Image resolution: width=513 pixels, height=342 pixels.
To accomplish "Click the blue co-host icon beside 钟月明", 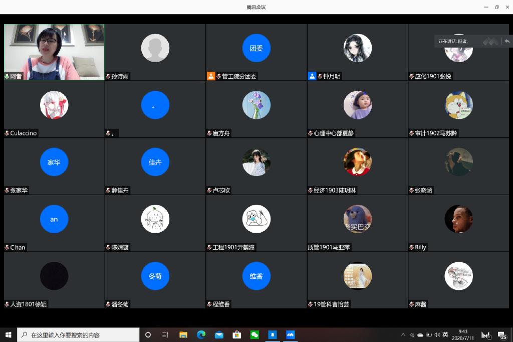I will pos(312,76).
